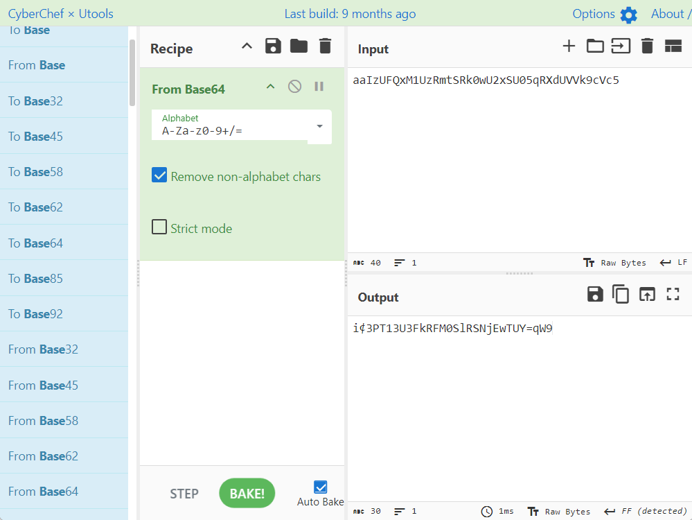Select To Base32 operation
Image resolution: width=692 pixels, height=520 pixels.
pos(64,101)
